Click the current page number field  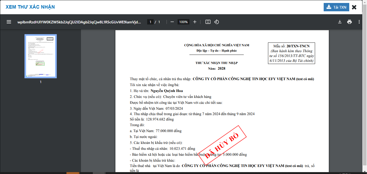pyautogui.click(x=150, y=22)
